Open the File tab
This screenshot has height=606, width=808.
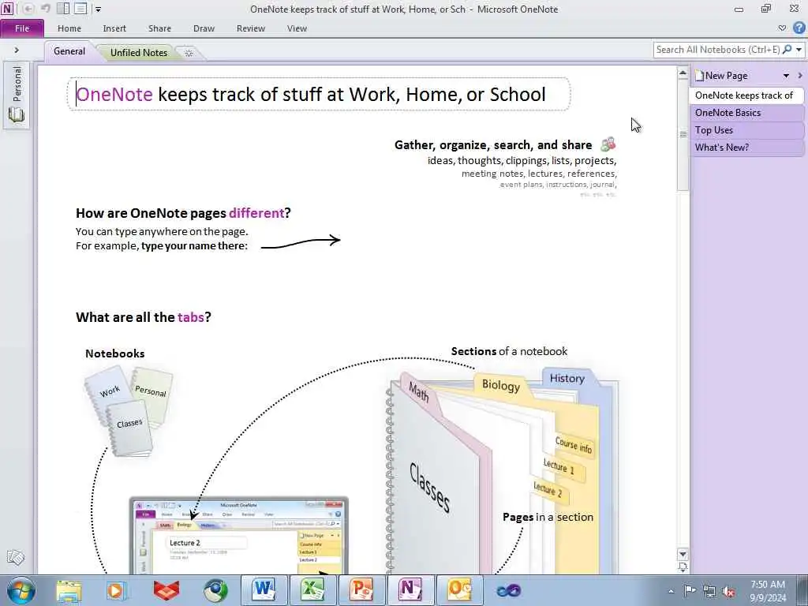point(22,28)
